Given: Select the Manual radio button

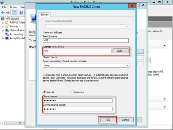Looking at the screenshot, I should click(45, 92).
